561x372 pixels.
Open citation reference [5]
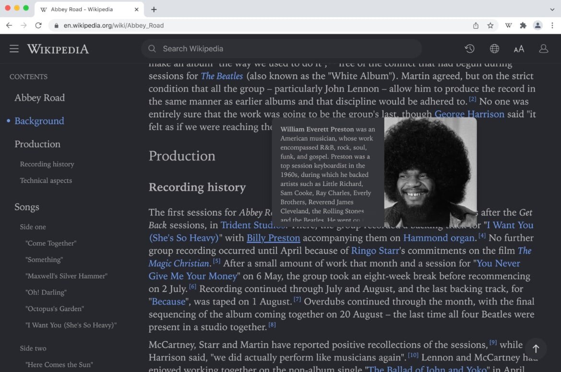[216, 261]
